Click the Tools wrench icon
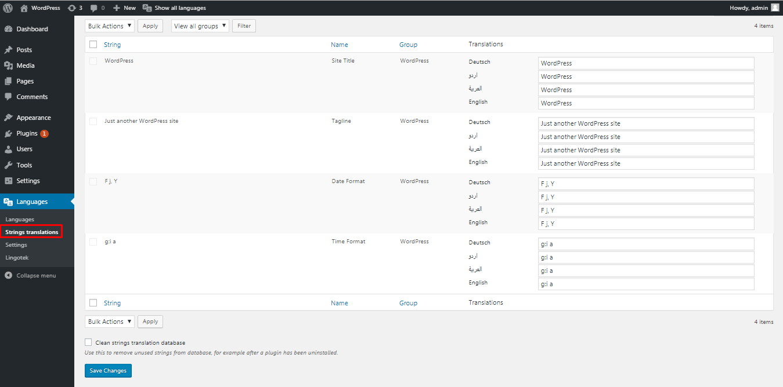783x387 pixels. click(x=8, y=165)
